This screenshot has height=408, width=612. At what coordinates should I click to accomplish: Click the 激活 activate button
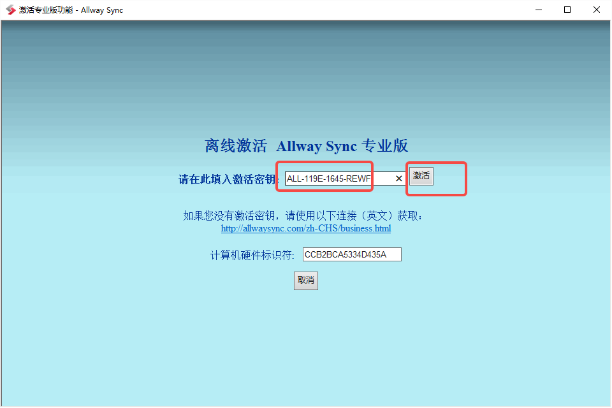tap(421, 176)
